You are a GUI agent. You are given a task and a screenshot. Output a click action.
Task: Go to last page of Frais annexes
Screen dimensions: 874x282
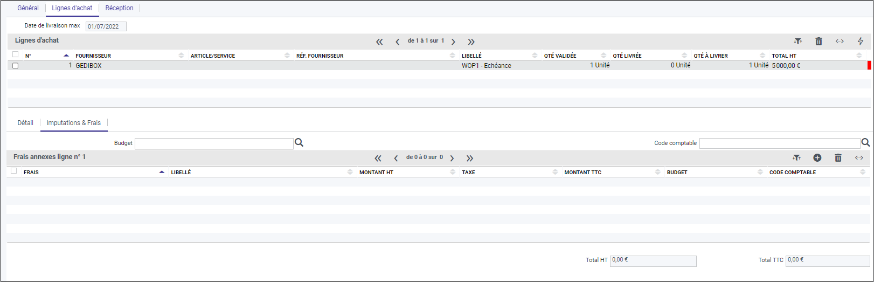(x=469, y=158)
